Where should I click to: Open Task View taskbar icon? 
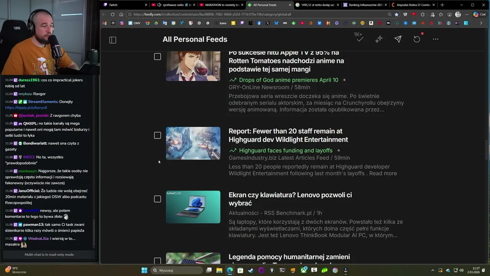(x=209, y=270)
